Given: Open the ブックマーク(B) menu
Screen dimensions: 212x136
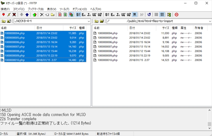Looking at the screenshot, I should tap(35, 9).
